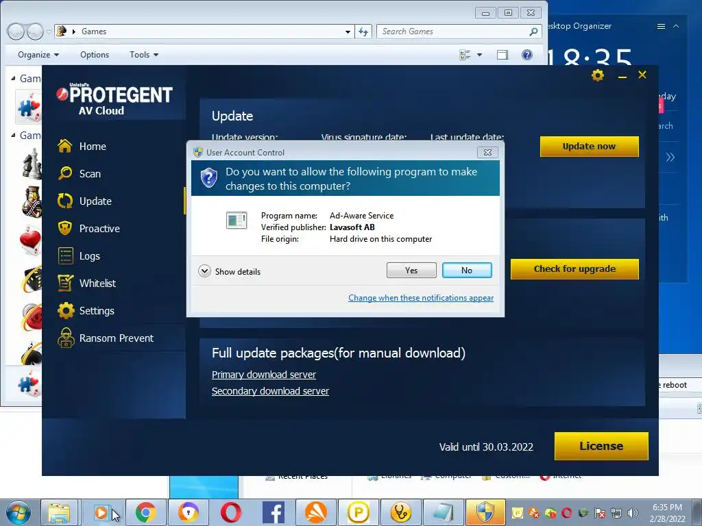Toggle the preview pane in Games window
Screen dimensions: 702x526
point(503,55)
